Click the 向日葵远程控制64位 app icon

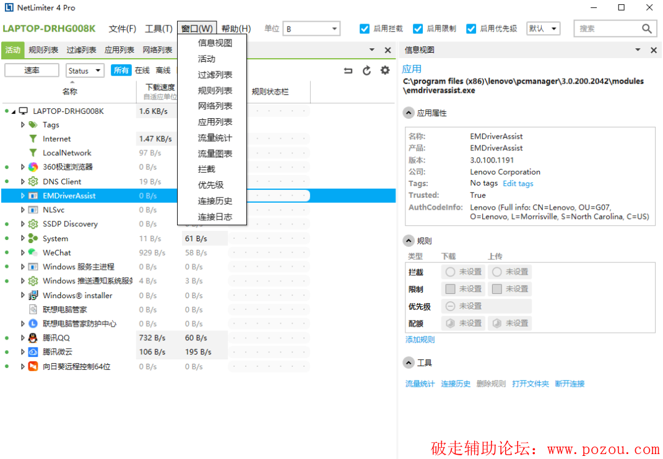coord(33,366)
